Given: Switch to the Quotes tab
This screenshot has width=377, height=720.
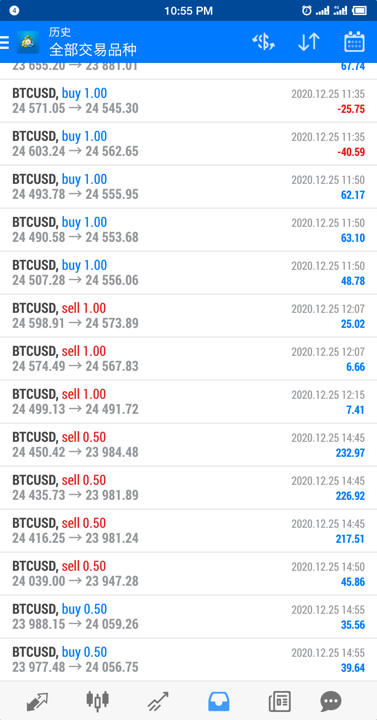Looking at the screenshot, I should coord(37,701).
